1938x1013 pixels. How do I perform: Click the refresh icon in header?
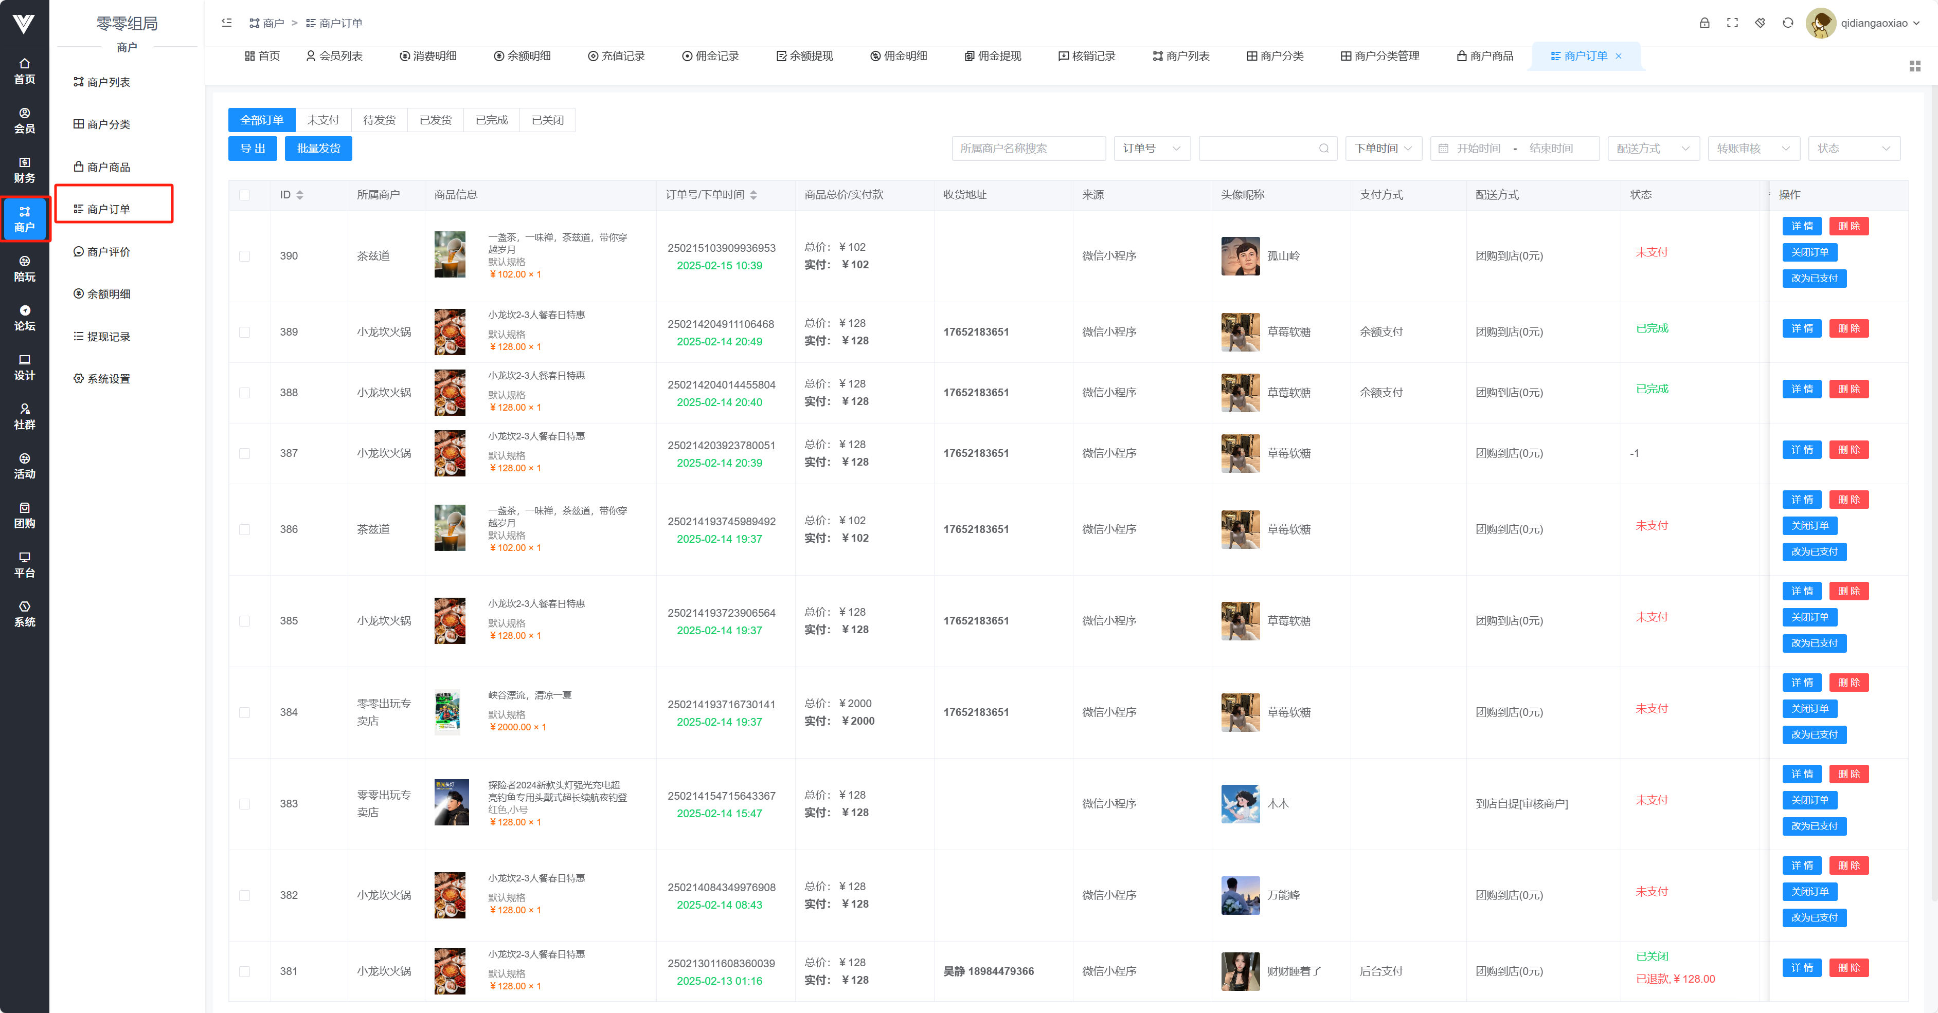1787,23
